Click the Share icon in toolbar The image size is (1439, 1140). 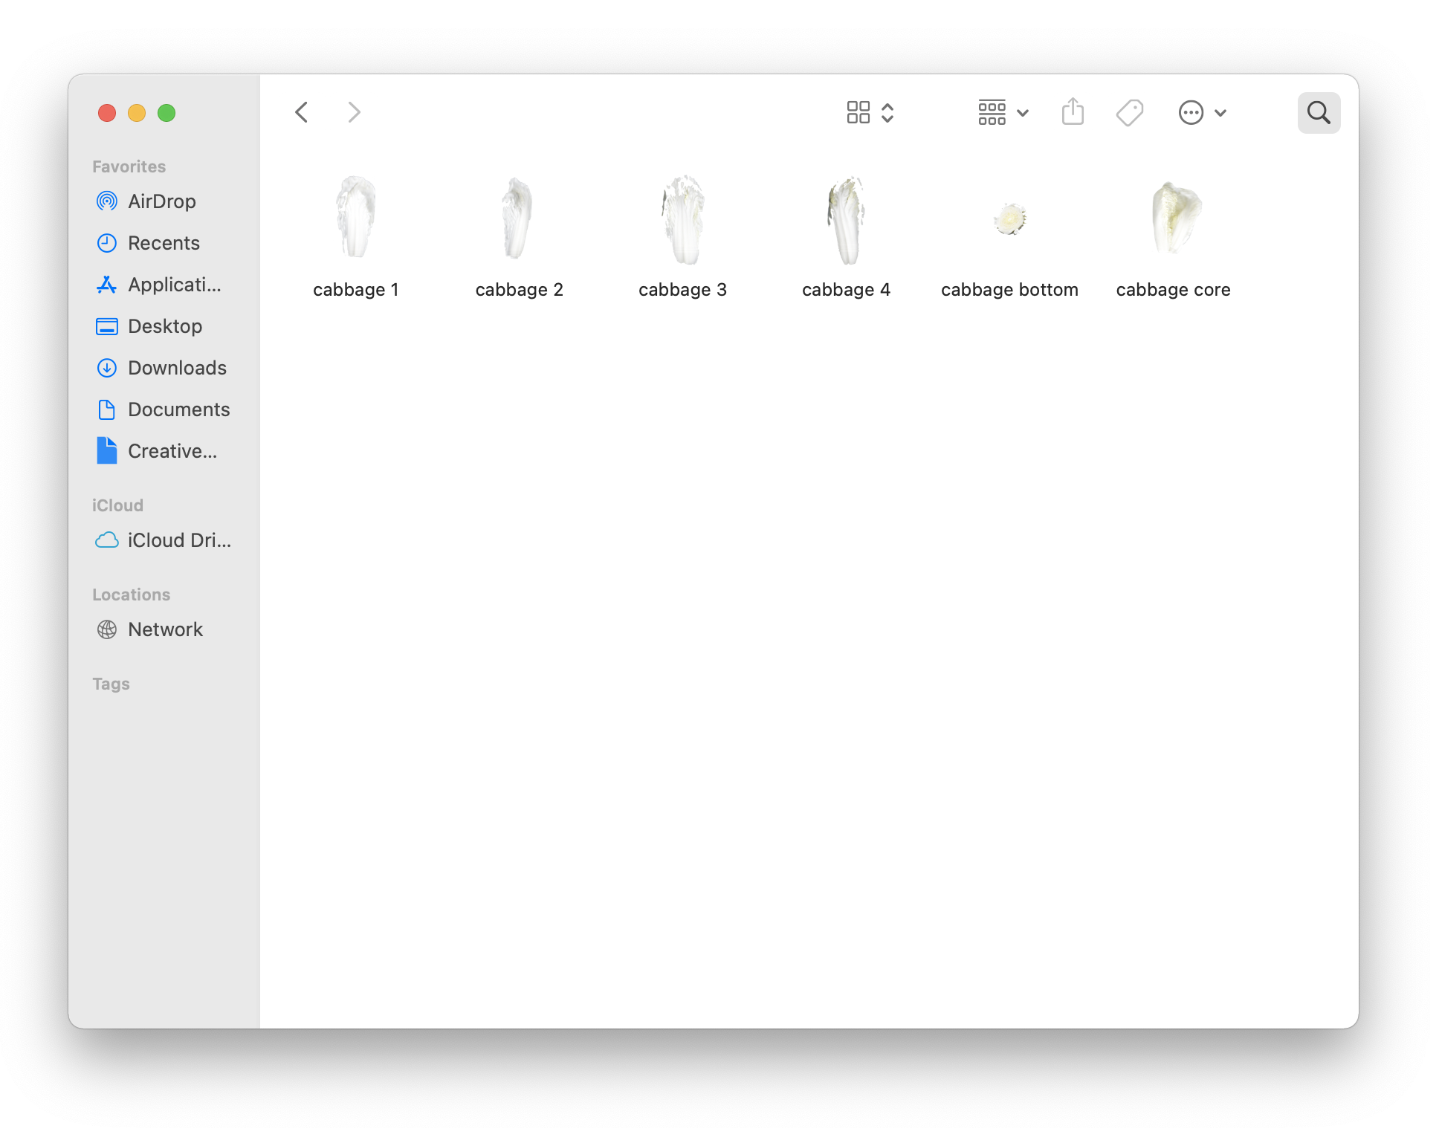tap(1073, 111)
